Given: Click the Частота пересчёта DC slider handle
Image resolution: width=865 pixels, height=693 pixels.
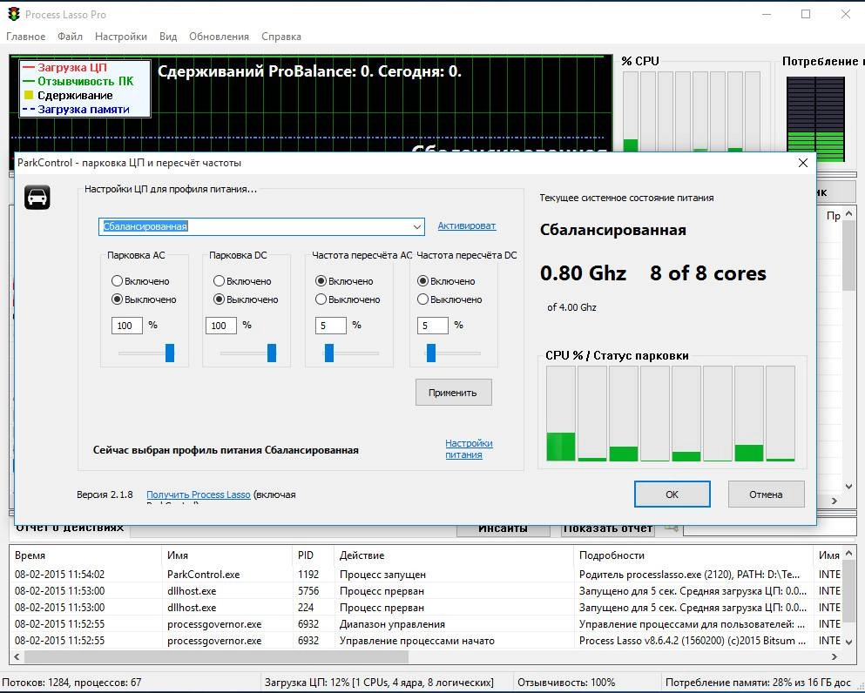Looking at the screenshot, I should 431,353.
